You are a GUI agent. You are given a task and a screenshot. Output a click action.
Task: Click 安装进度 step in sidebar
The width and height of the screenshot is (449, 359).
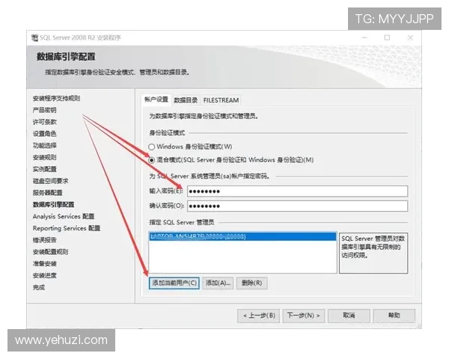(x=45, y=275)
